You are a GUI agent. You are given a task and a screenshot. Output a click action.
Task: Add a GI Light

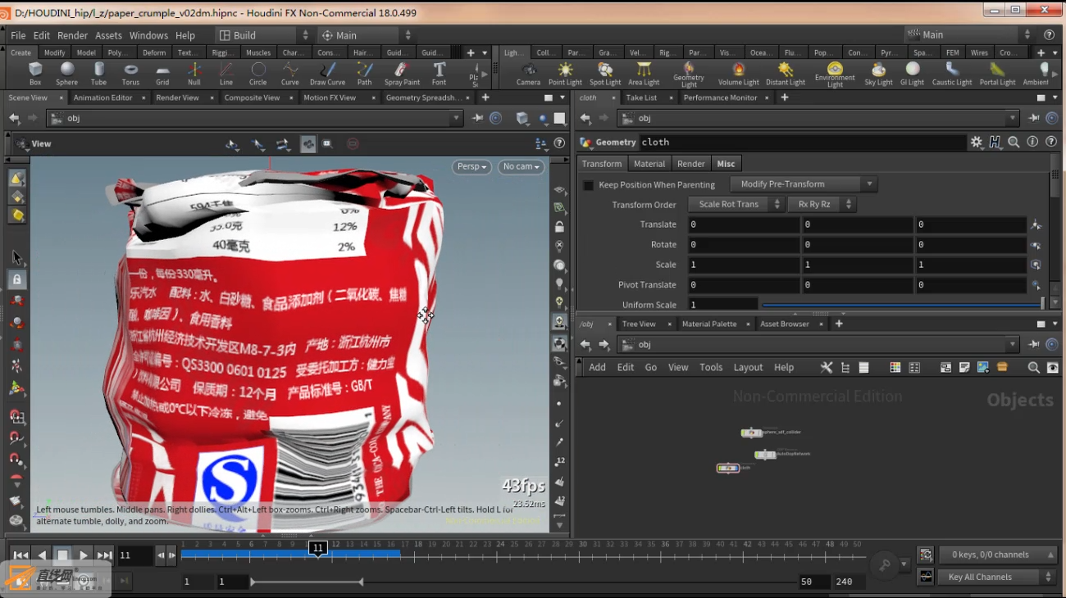coord(912,74)
